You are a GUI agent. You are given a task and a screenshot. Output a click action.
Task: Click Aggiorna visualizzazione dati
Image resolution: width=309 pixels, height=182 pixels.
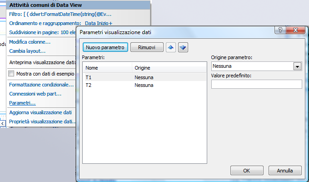click(x=40, y=112)
